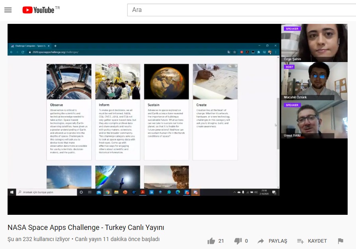This screenshot has height=249, width=356.
Task: Click the starry night sky card image
Action: (x=69, y=177)
